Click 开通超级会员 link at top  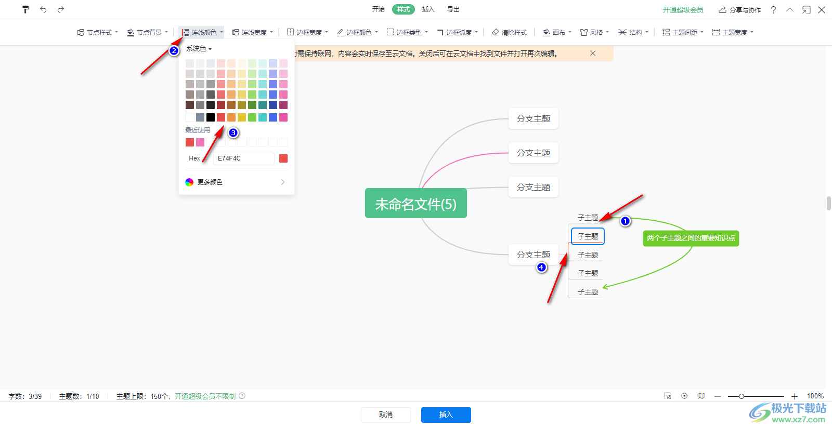683,10
